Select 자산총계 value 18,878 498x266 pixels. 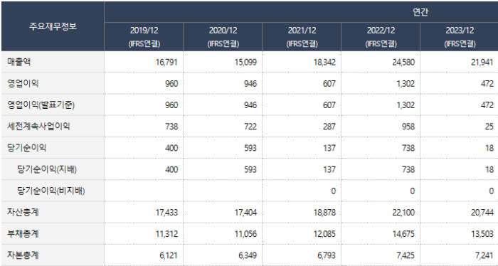pyautogui.click(x=324, y=213)
